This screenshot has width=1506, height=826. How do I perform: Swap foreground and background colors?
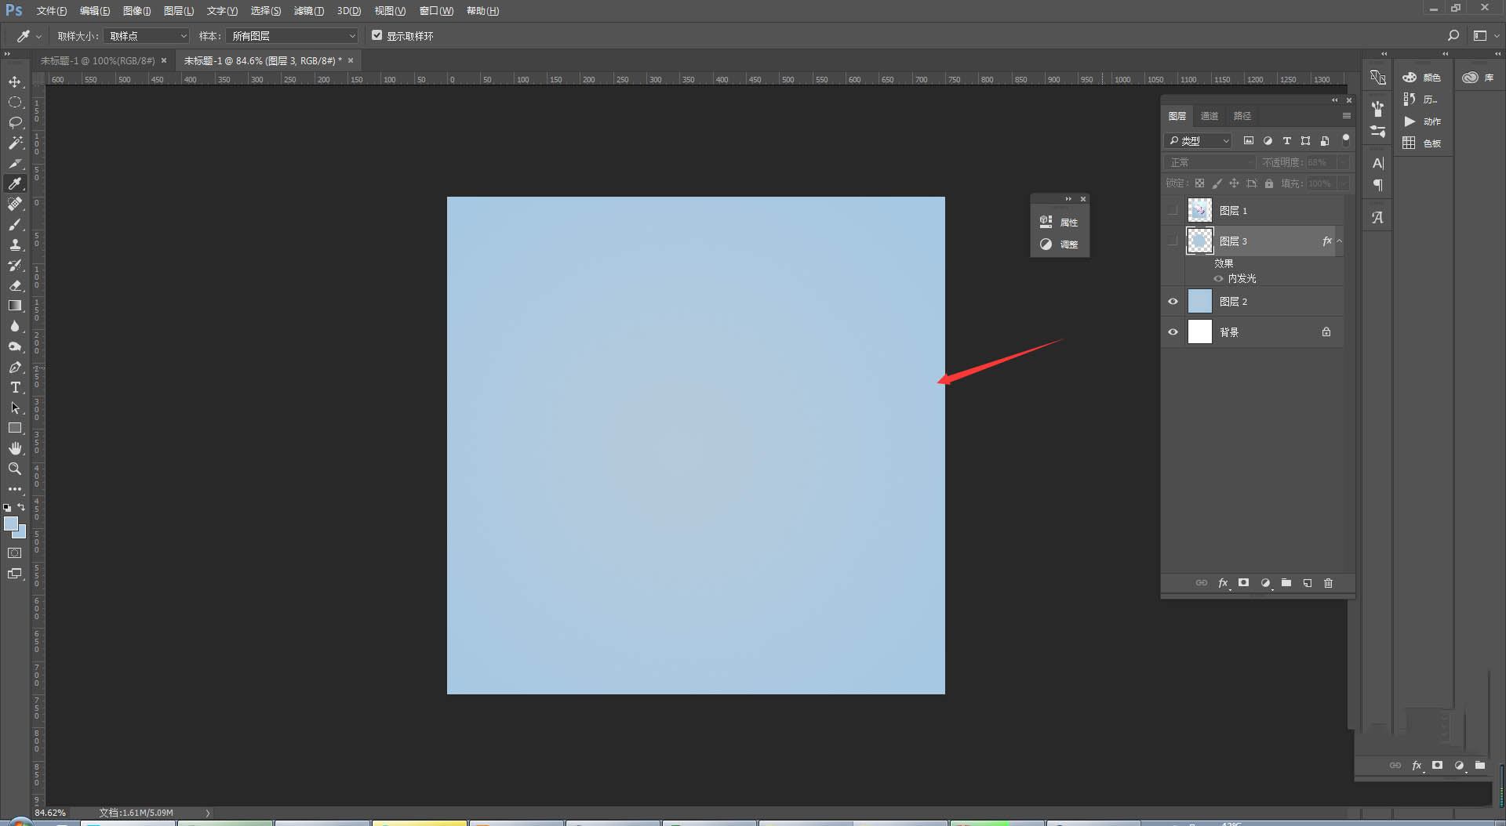22,507
